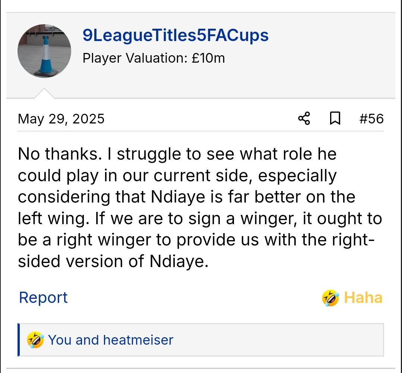402x373 pixels.
Task: Click the blue left border of reactions bar
Action: [x=19, y=340]
